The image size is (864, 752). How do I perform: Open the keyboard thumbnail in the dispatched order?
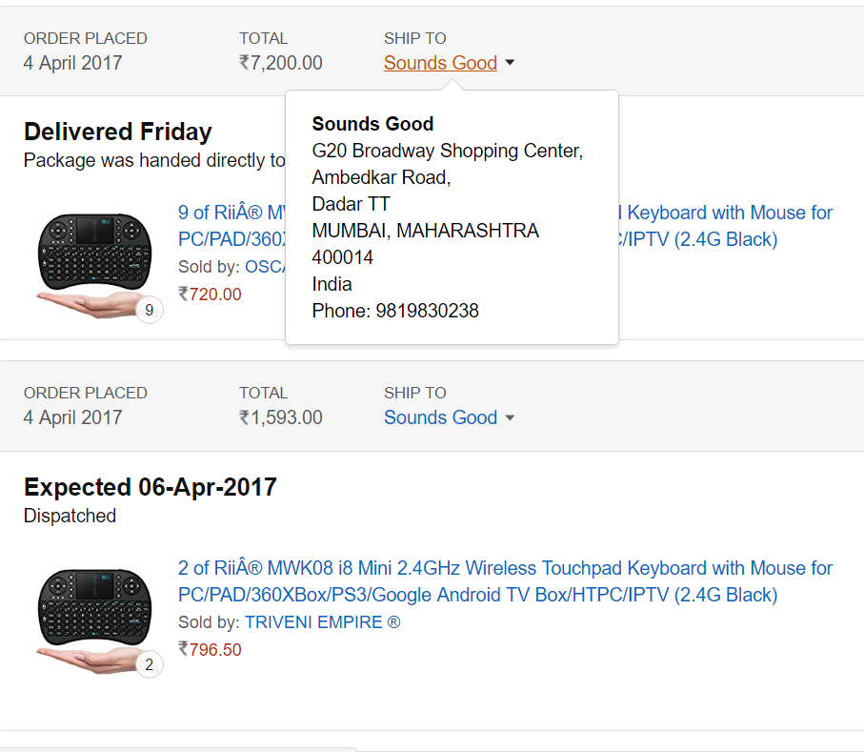[93, 620]
